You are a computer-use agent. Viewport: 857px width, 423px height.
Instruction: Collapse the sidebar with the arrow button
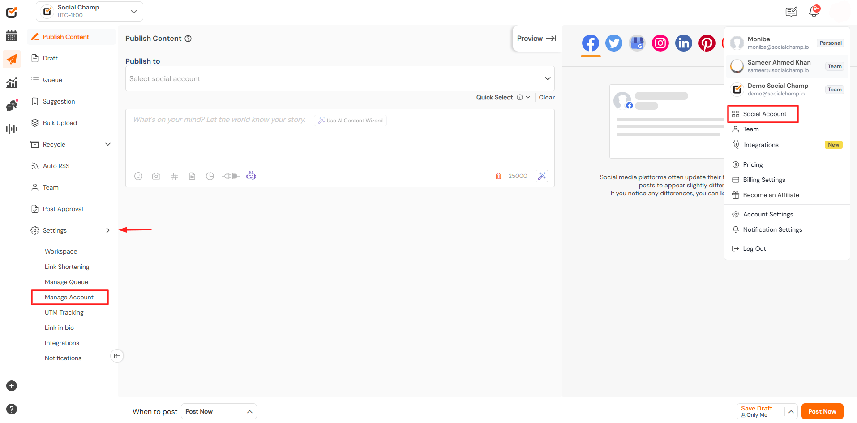117,356
